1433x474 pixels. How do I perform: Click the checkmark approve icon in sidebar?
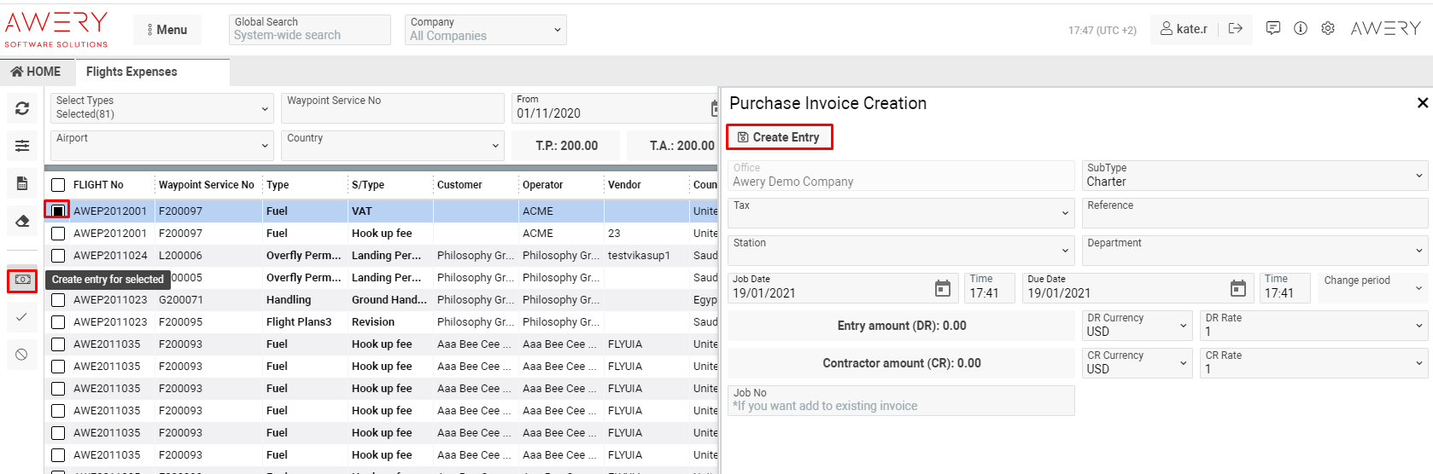pyautogui.click(x=22, y=317)
